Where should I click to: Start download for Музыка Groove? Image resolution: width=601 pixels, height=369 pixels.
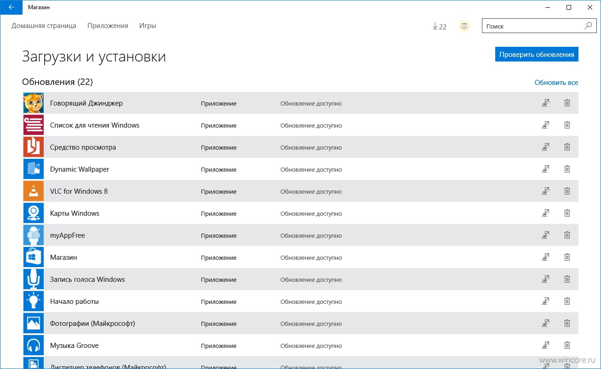[545, 346]
